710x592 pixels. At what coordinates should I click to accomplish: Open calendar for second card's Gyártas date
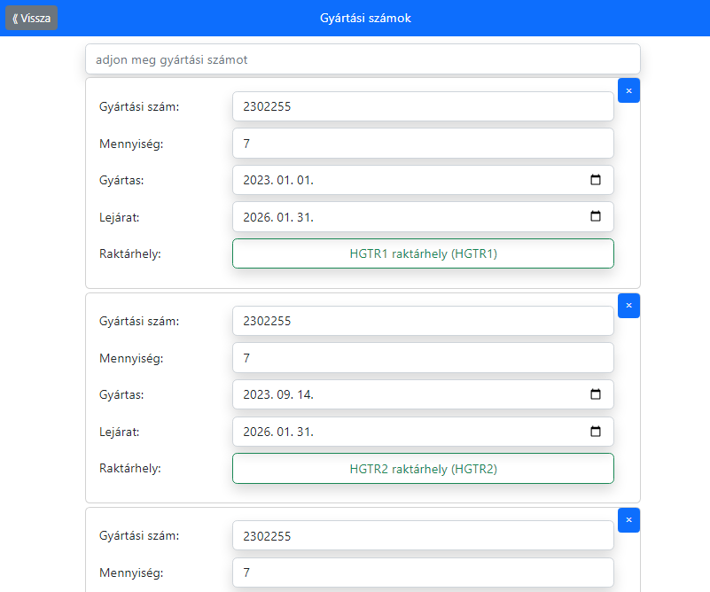coord(596,394)
